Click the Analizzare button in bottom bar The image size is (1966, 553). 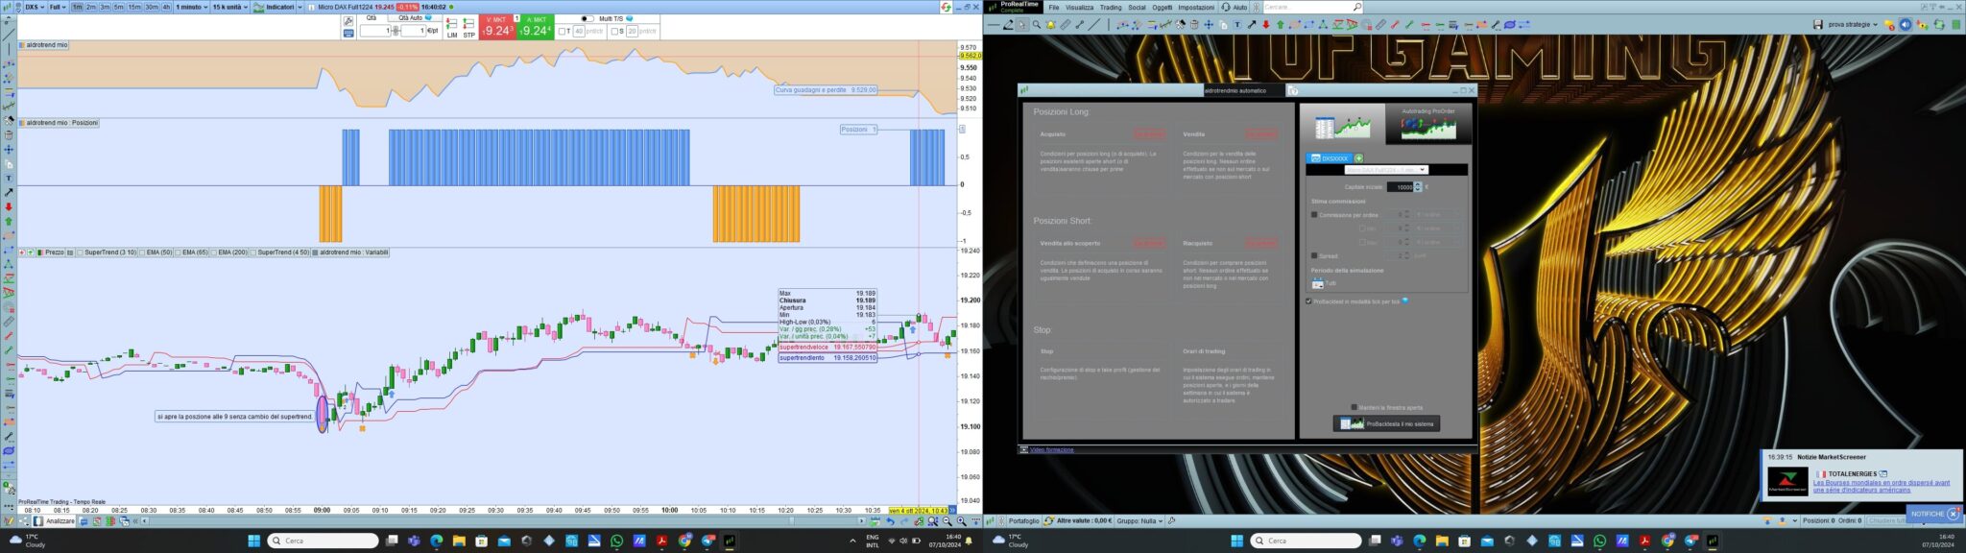click(55, 521)
